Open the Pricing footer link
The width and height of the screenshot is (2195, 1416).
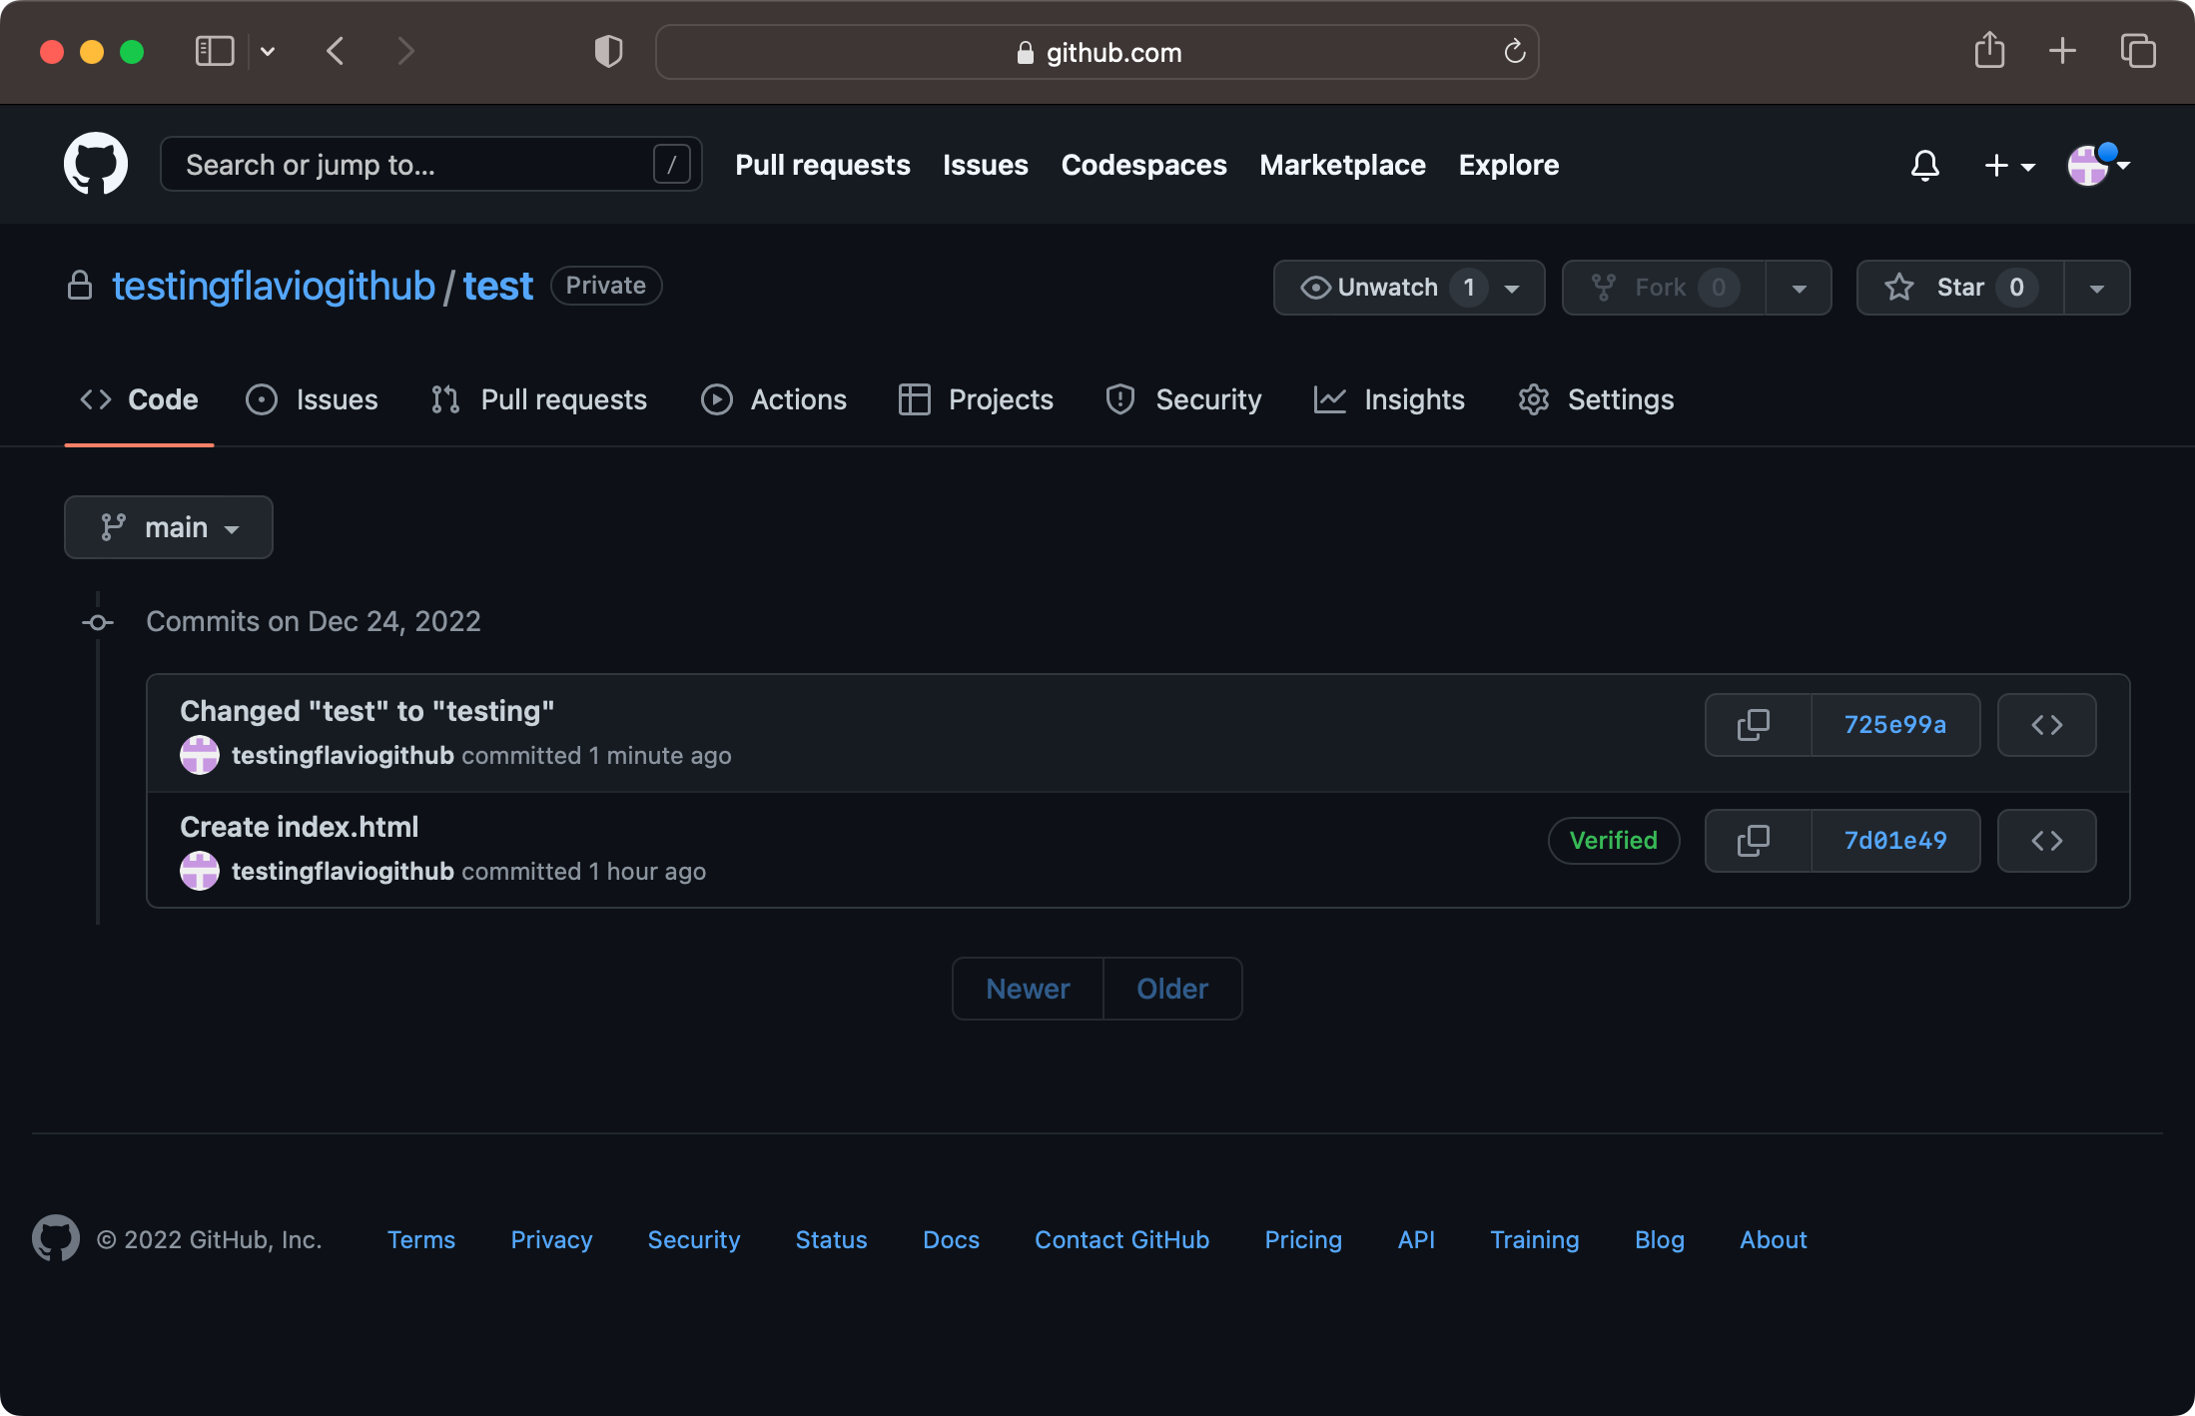(x=1302, y=1239)
